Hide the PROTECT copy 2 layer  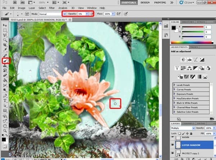(x=172, y=153)
